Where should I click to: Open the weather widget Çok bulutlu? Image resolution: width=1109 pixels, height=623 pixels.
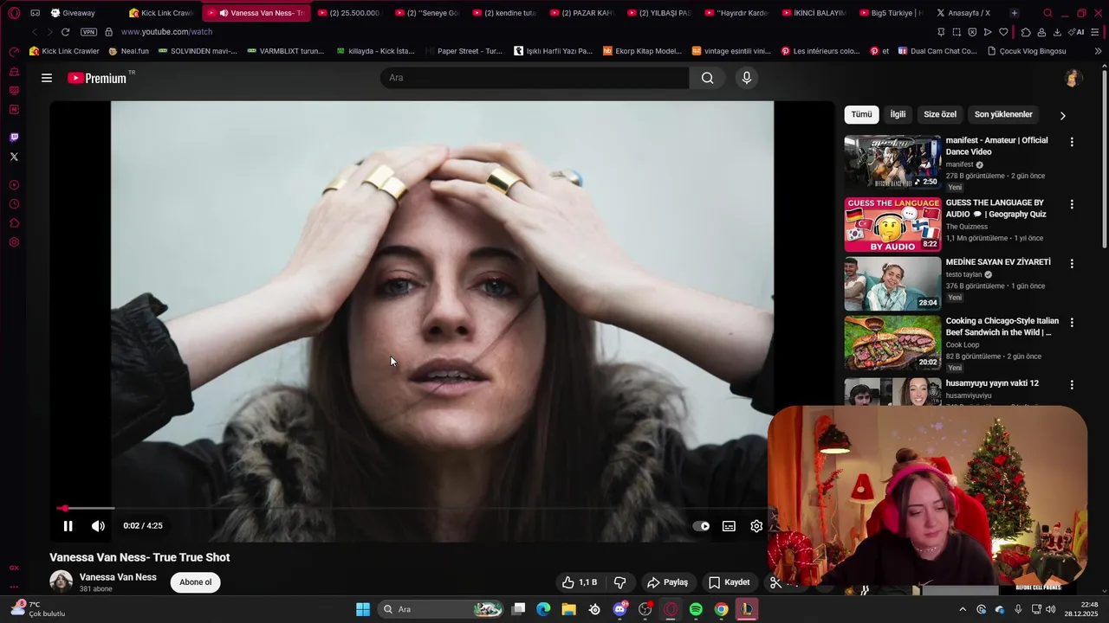tap(39, 609)
